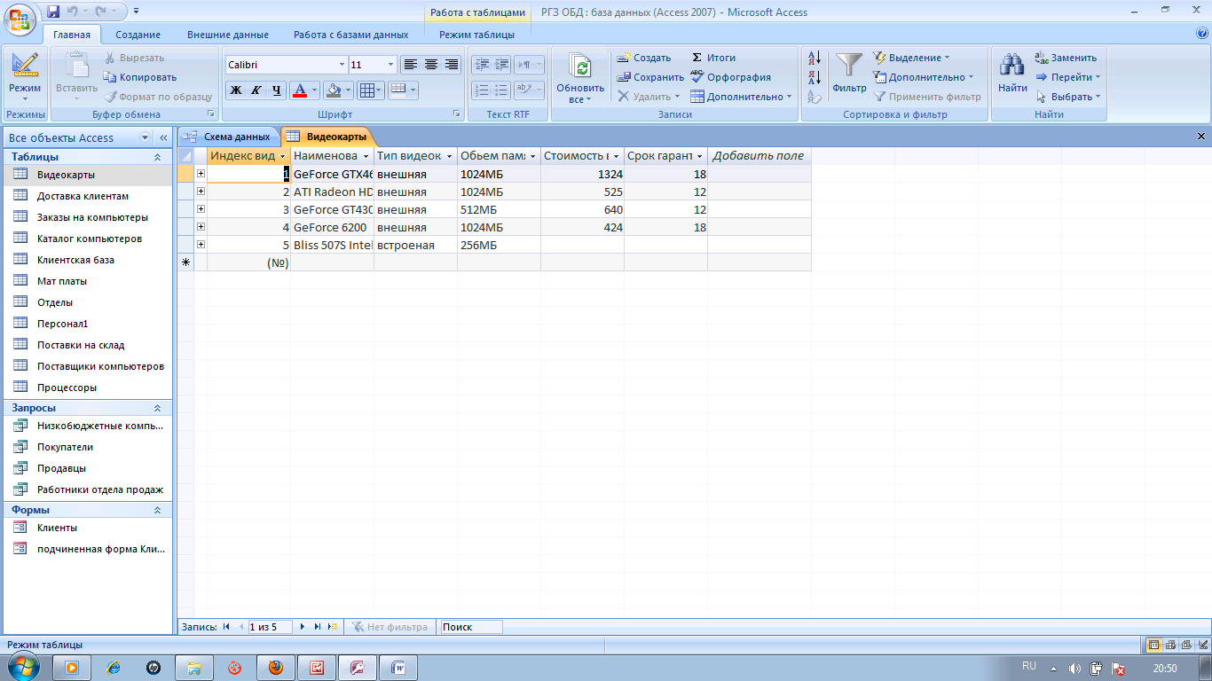Click Нет фильтра indicator
Image resolution: width=1212 pixels, height=681 pixels.
click(x=390, y=627)
